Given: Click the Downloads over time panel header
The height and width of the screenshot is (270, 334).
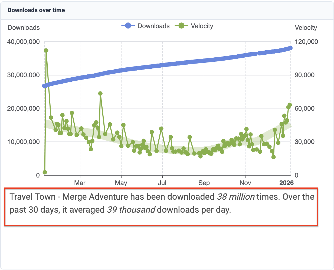Looking at the screenshot, I should [x=36, y=10].
